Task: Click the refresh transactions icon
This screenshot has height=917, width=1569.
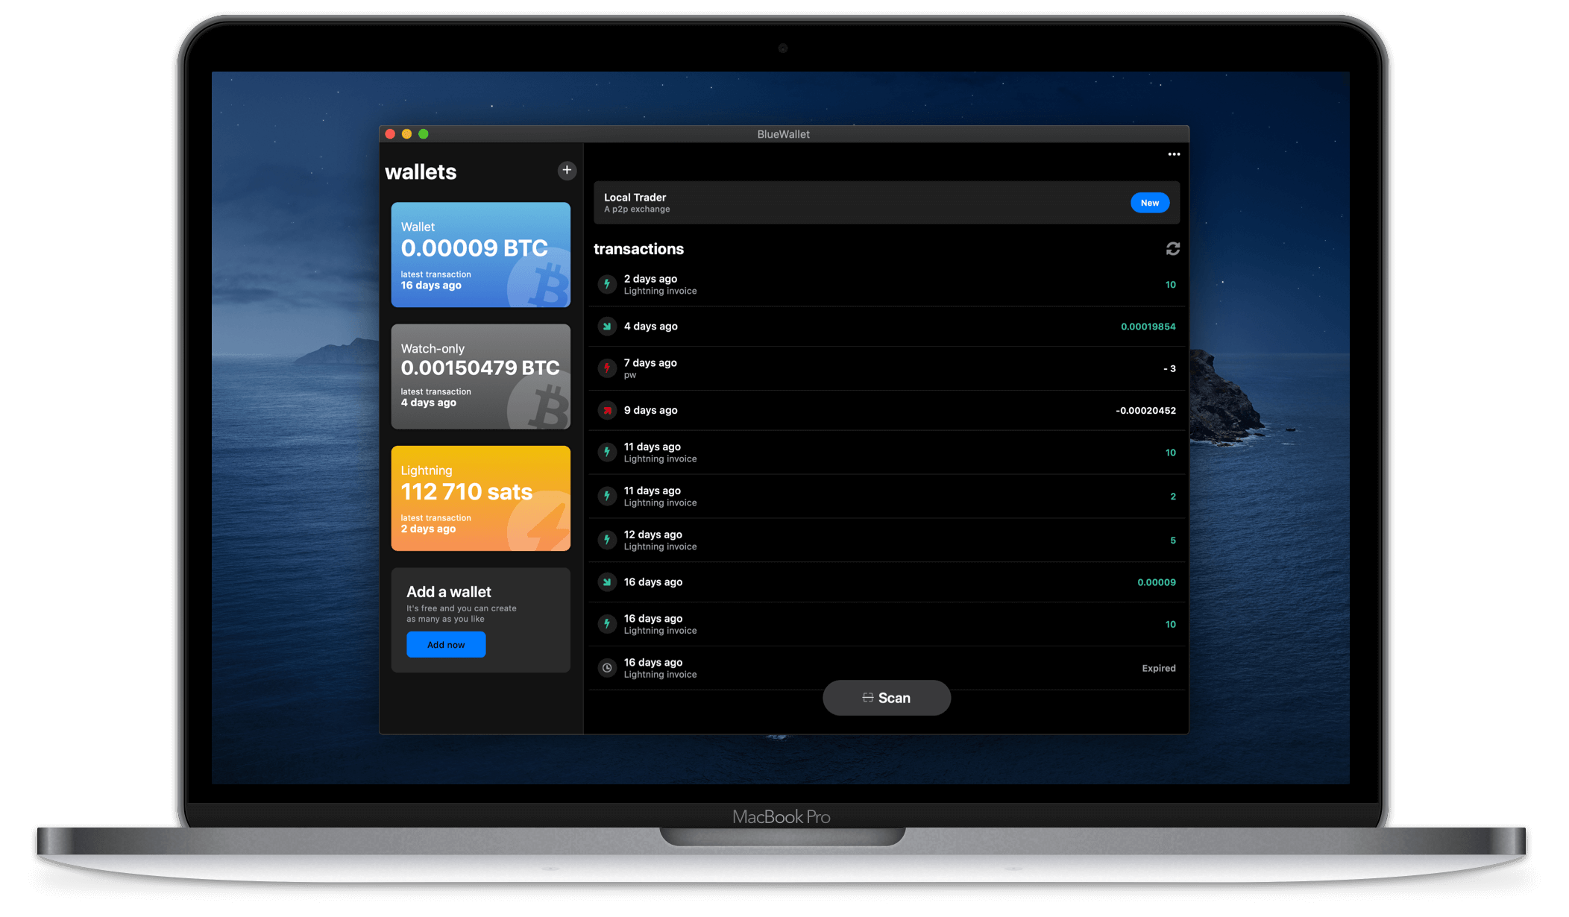Action: (1172, 249)
